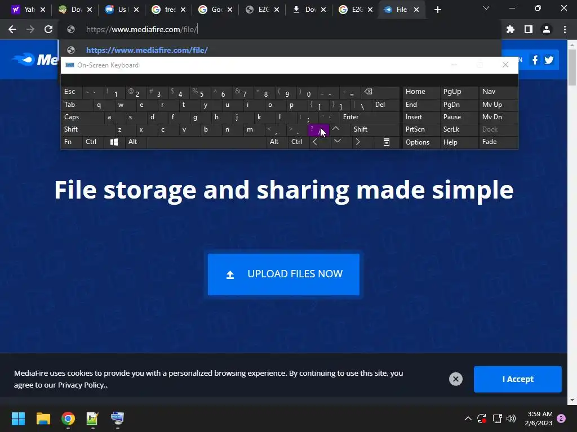The width and height of the screenshot is (577, 432).
Task: Switch to the Yahoo tab
Action: [x=24, y=10]
